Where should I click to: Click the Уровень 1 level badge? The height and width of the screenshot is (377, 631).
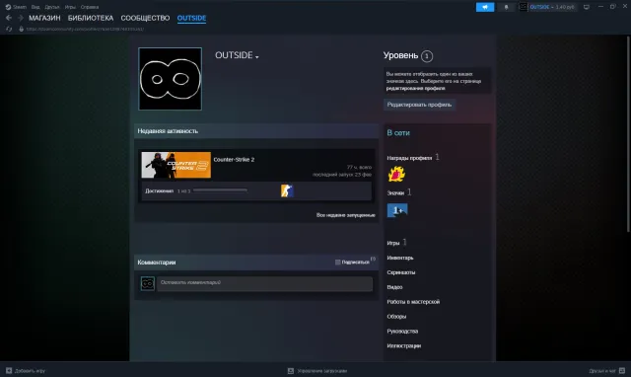click(427, 56)
